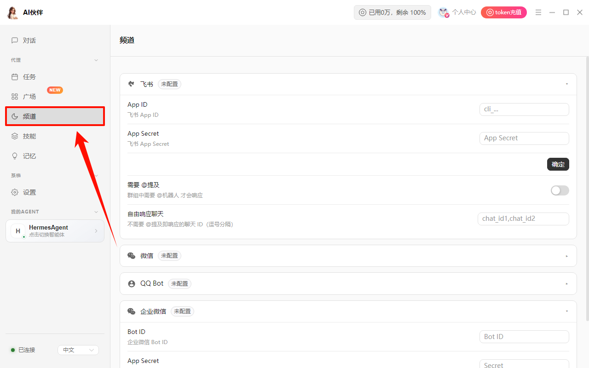Screen dimensions: 589x368
Task: Click the 频道 page heading
Action: pos(127,40)
